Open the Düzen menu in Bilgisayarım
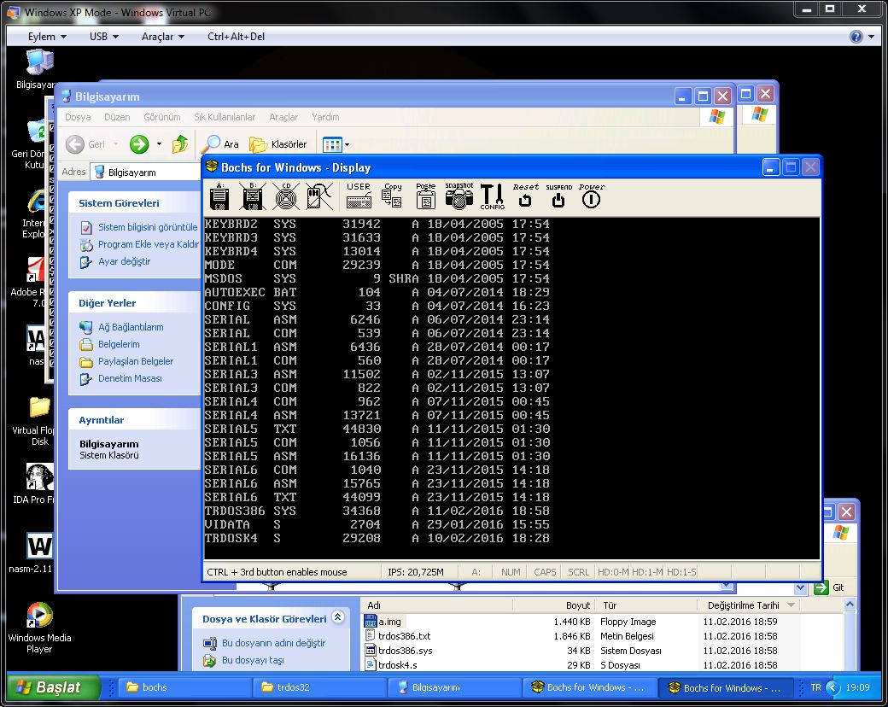The image size is (888, 707). click(x=117, y=117)
